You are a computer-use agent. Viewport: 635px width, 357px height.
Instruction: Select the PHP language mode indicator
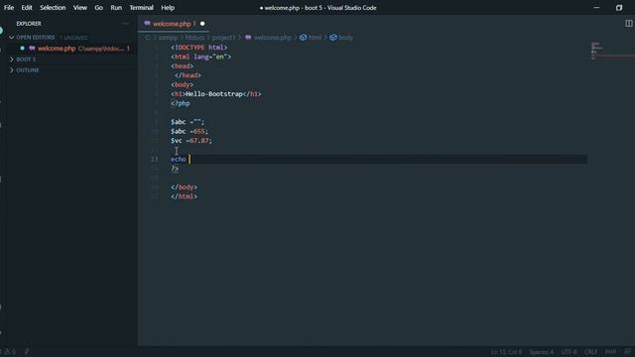pos(610,352)
